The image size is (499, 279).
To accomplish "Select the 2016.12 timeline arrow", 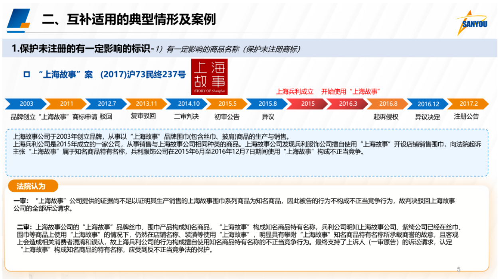I will [428, 104].
